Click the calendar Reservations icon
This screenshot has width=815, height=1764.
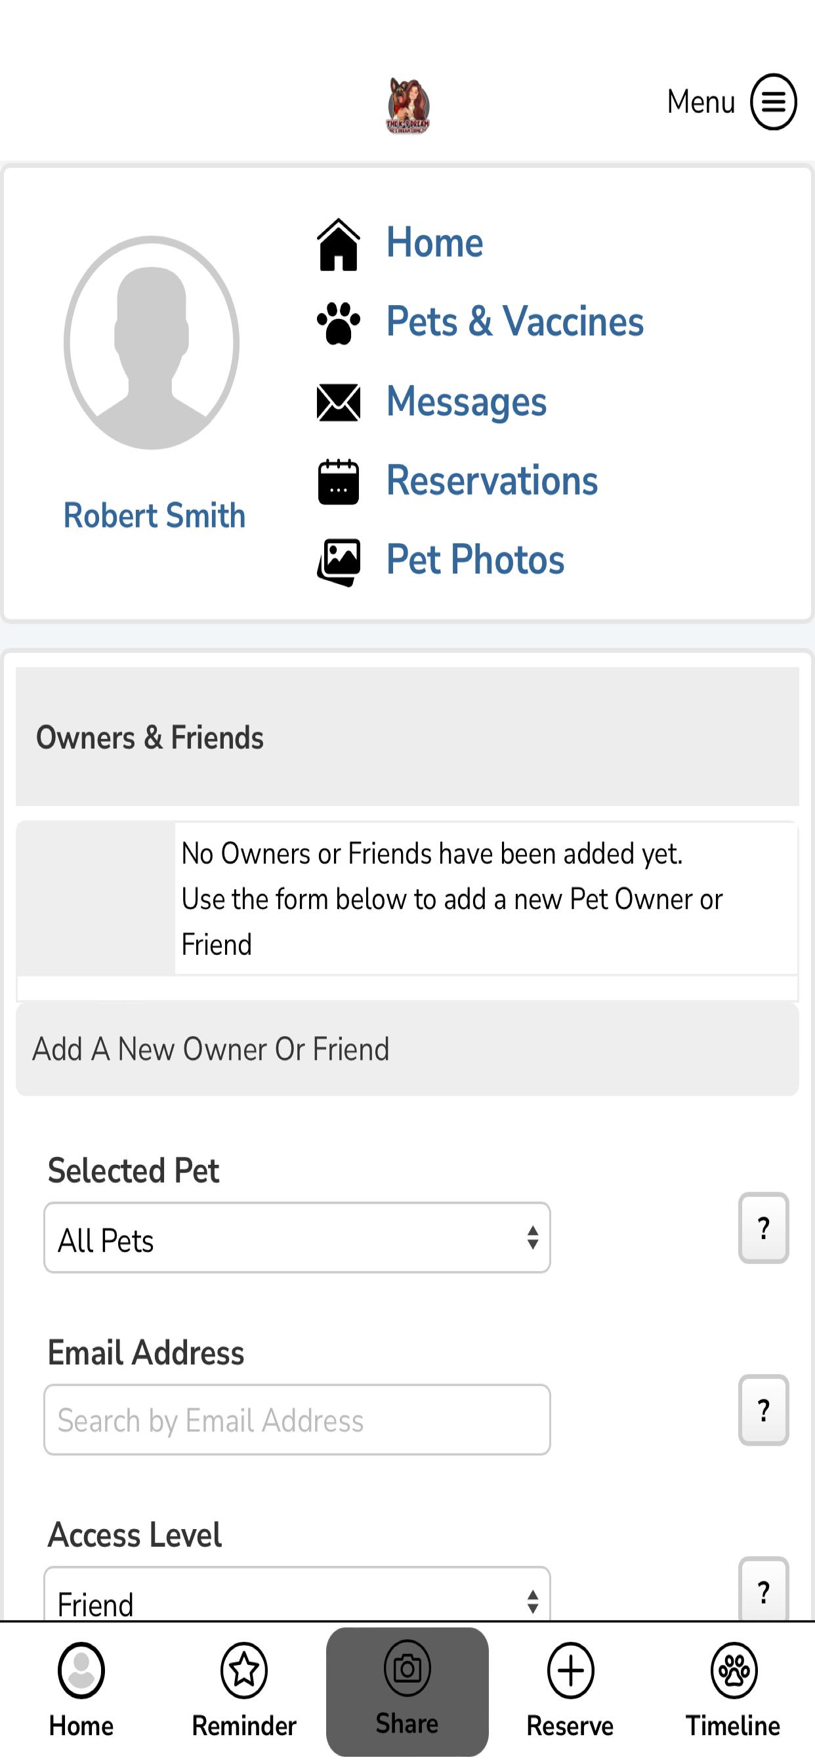tap(339, 482)
